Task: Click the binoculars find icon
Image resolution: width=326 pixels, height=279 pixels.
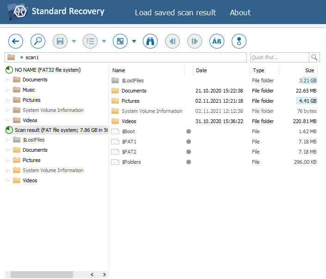Action: coord(150,41)
